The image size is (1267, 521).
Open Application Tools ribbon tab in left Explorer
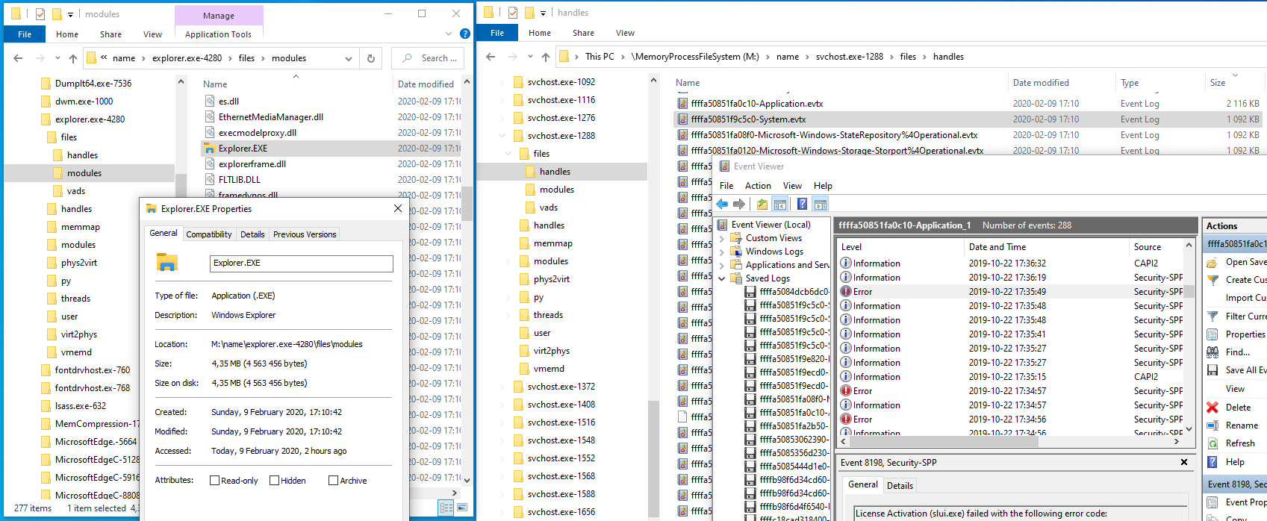218,34
